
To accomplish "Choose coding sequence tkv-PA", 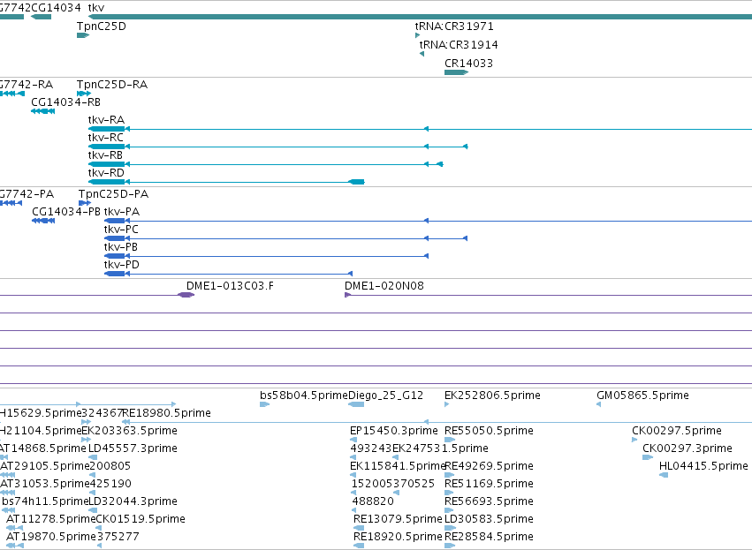I will point(122,212).
